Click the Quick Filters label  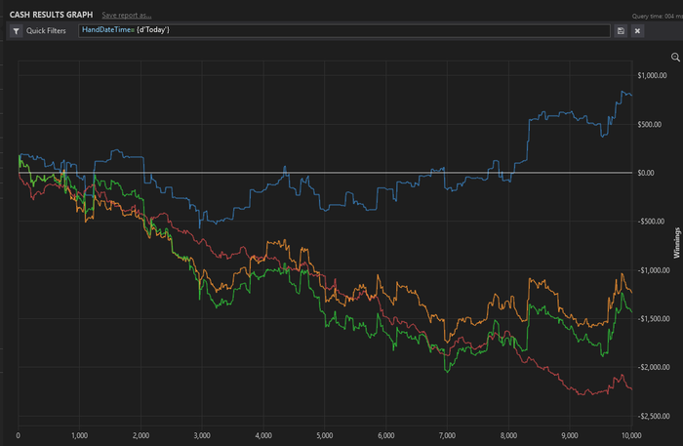click(46, 31)
